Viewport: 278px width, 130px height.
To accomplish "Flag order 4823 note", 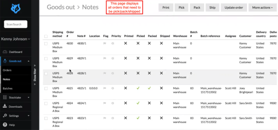I will tap(105, 118).
